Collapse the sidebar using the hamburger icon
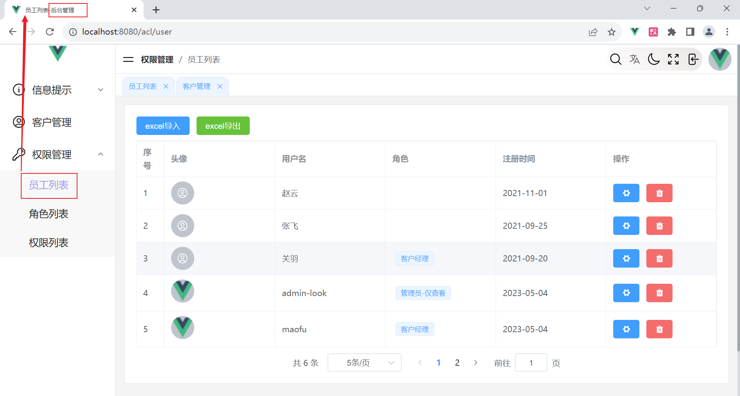Image resolution: width=740 pixels, height=396 pixels. [128, 59]
